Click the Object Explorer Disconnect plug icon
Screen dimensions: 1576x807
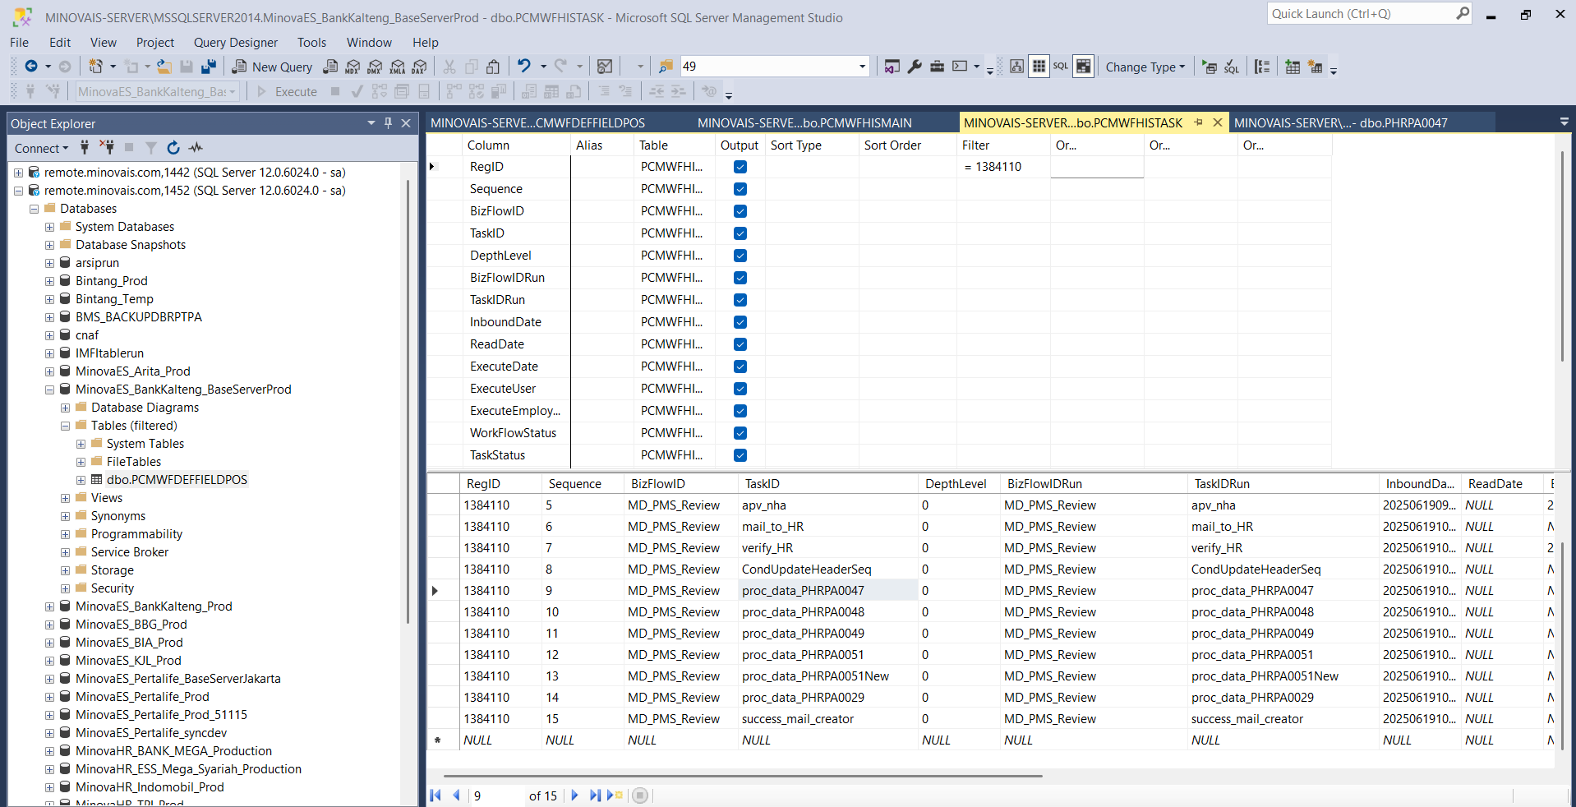(x=107, y=148)
